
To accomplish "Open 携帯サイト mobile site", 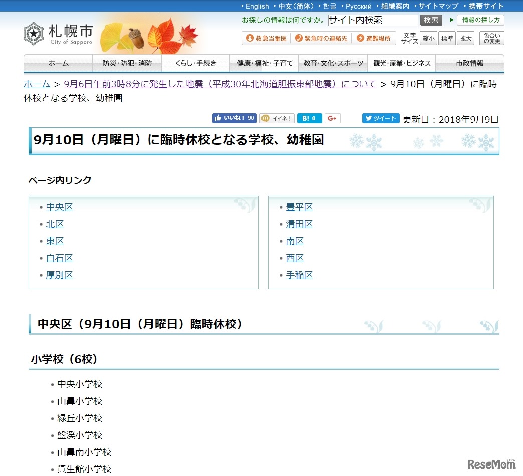I will (x=486, y=6).
